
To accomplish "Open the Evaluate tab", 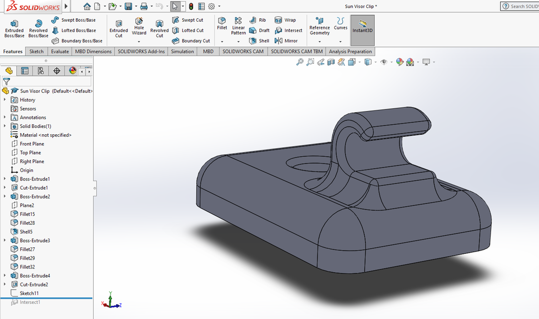I will [60, 52].
